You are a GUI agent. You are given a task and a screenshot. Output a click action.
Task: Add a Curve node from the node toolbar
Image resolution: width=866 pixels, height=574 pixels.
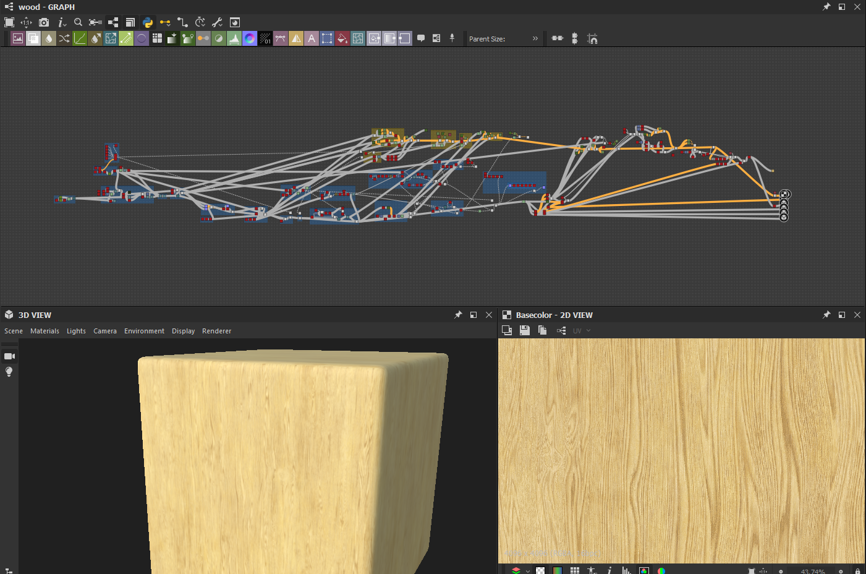[80, 38]
